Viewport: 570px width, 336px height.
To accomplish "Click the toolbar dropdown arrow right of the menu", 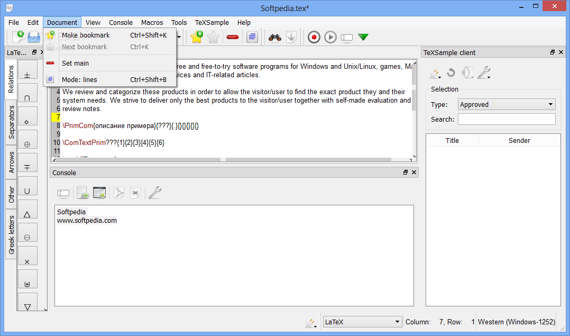I will [179, 37].
